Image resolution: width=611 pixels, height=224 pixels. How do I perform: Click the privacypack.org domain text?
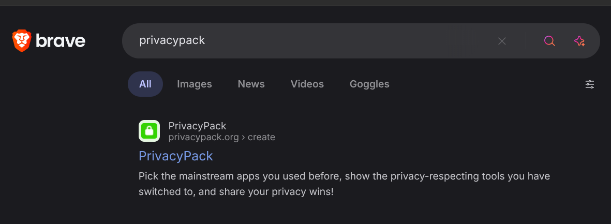click(204, 137)
